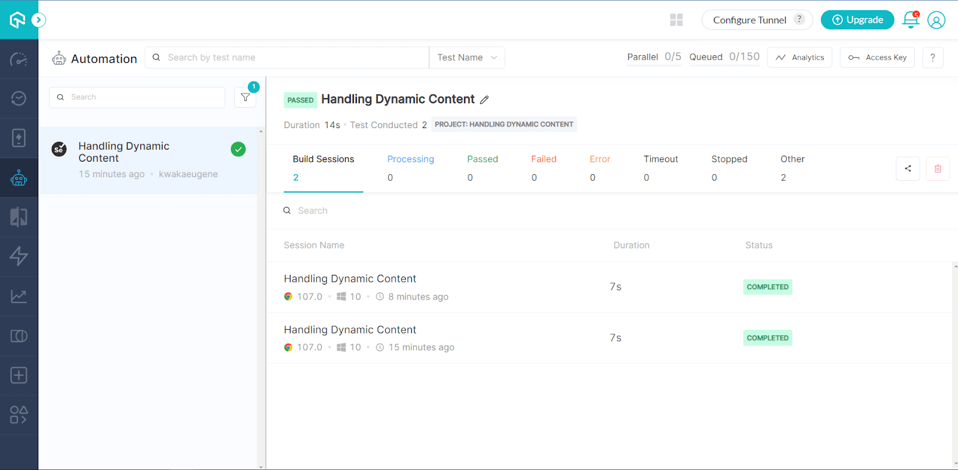The height and width of the screenshot is (470, 958).
Task: Open the Analytics button
Action: (800, 57)
